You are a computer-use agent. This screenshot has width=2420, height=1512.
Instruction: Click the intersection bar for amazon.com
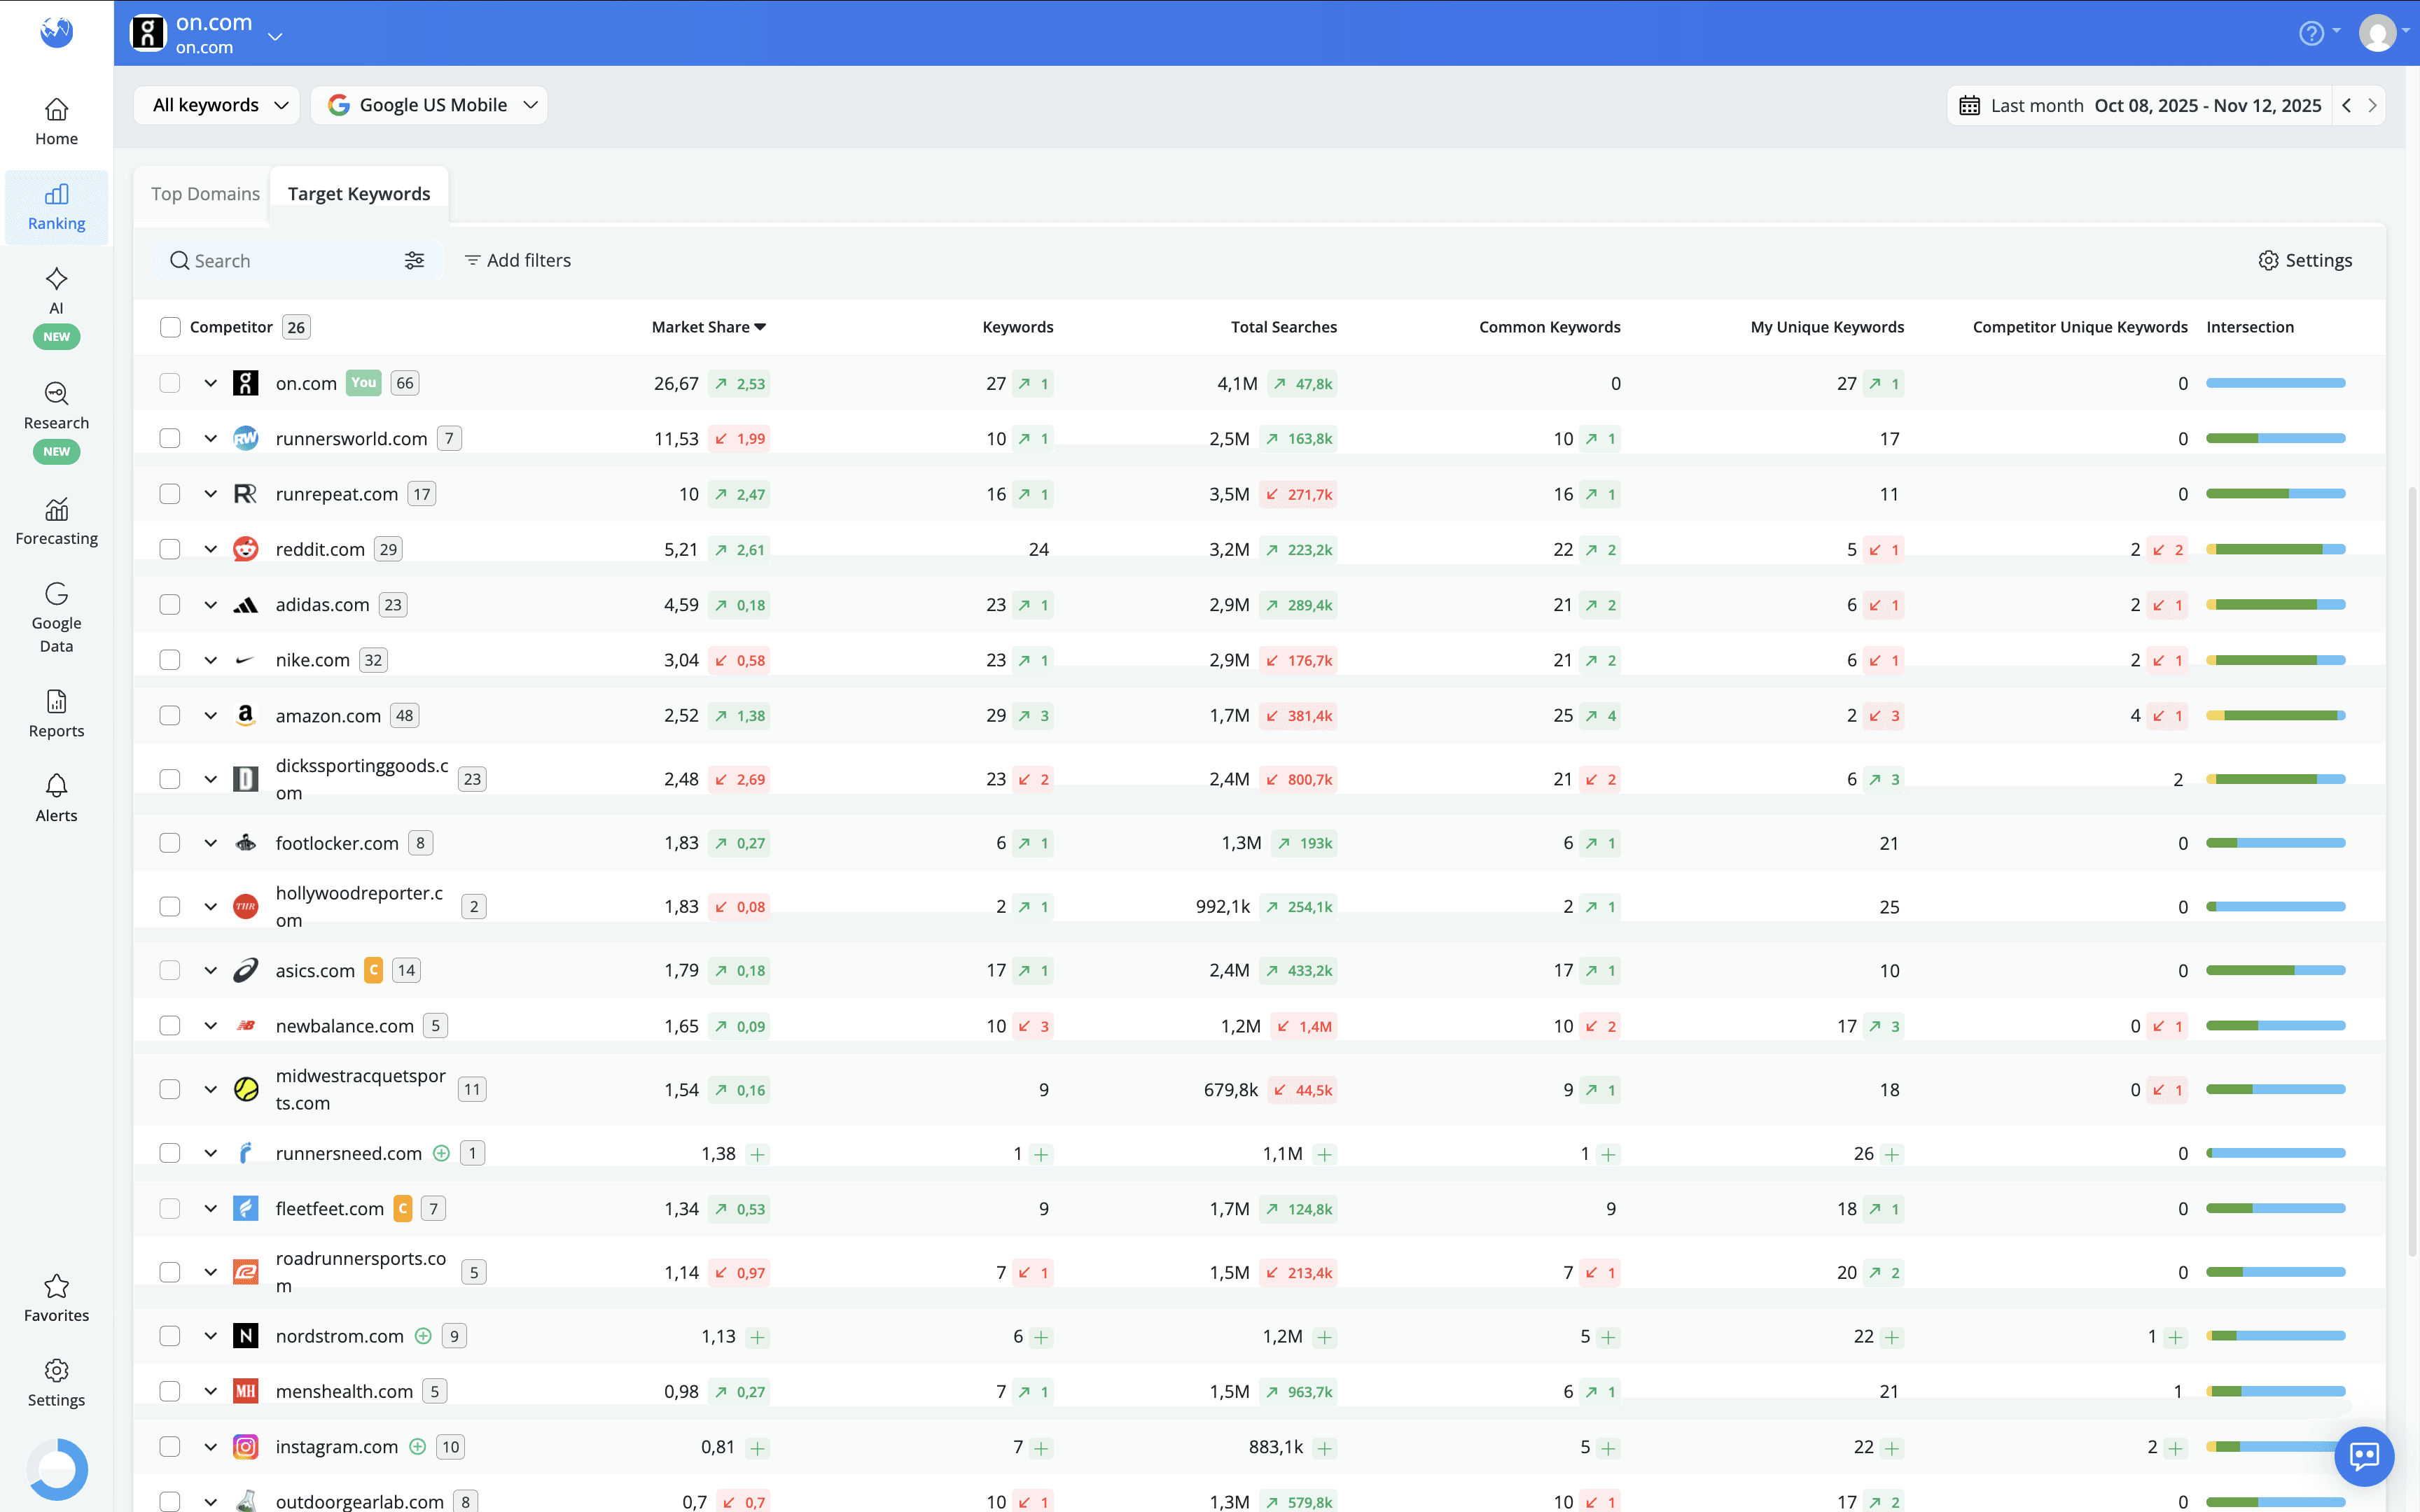[x=2275, y=716]
